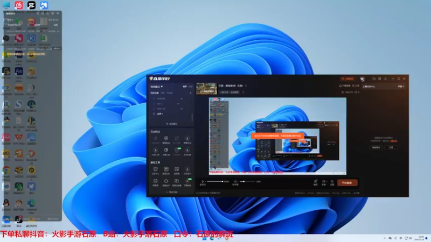
Task: Expand 更多功能 more functions
Action: [172, 193]
